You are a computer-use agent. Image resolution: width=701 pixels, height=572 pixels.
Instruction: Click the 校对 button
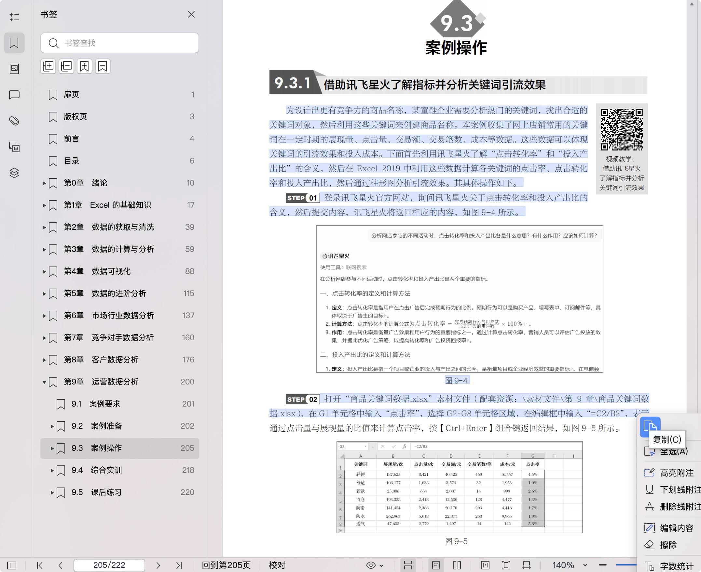(277, 565)
